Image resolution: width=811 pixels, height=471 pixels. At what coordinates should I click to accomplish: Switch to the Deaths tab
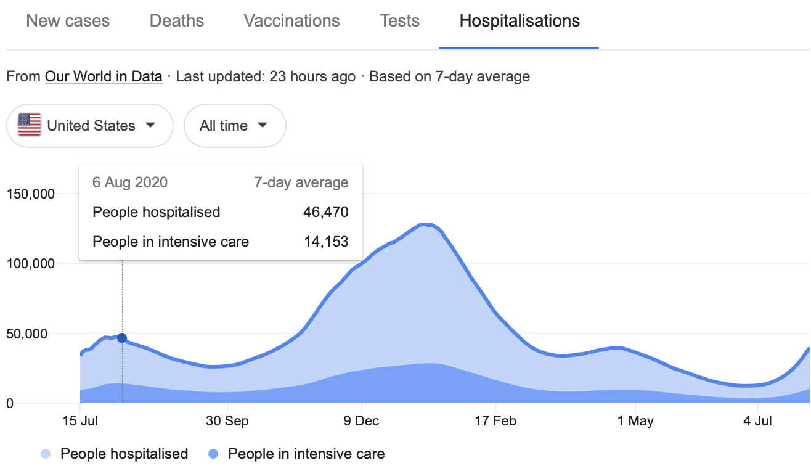click(x=176, y=21)
